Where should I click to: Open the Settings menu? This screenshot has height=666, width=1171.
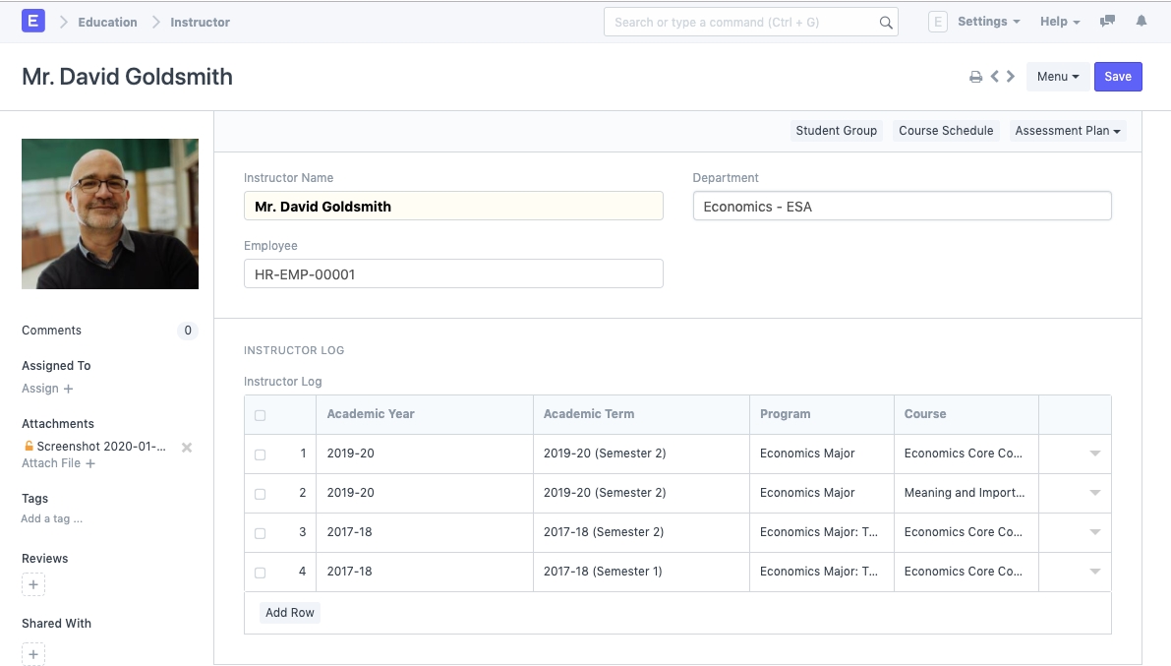tap(988, 22)
